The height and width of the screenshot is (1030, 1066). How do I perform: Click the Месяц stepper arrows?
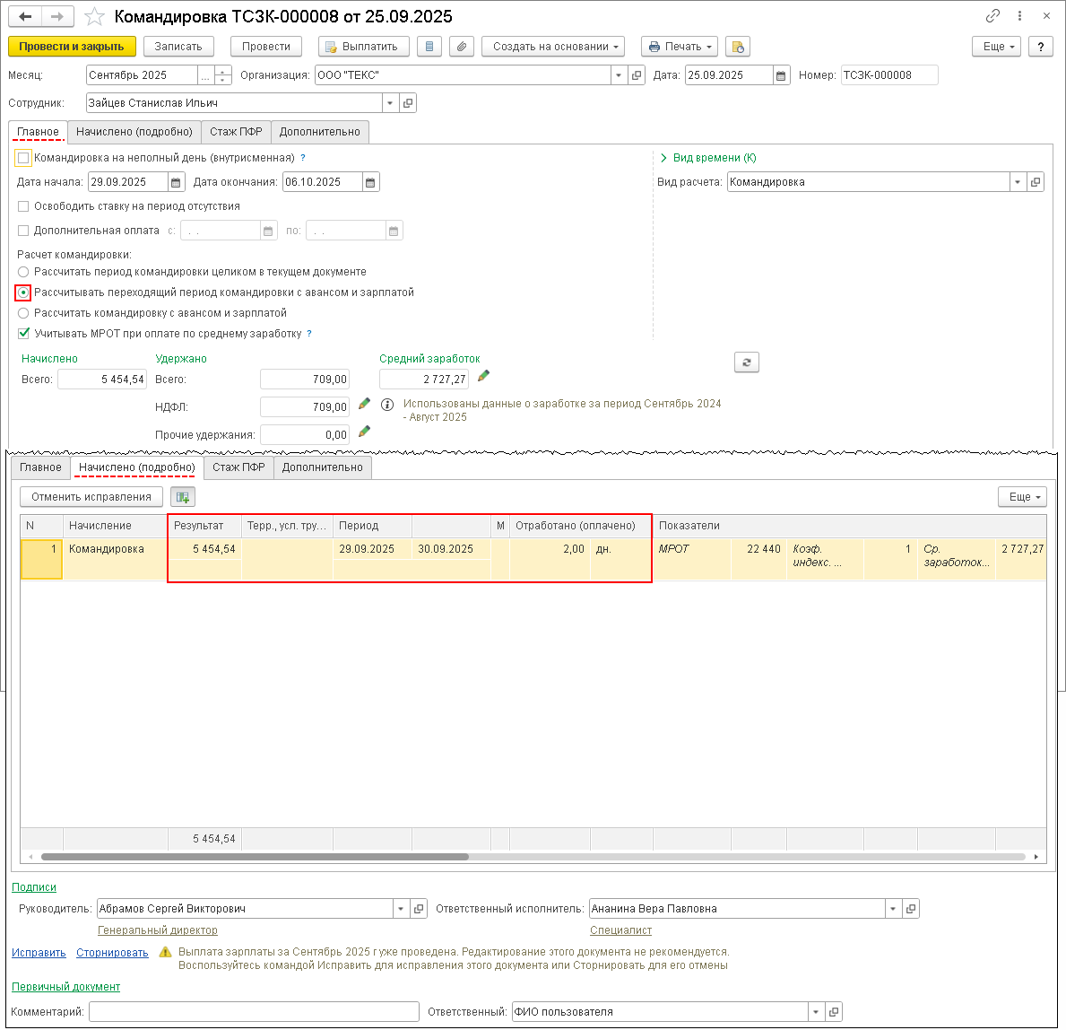click(223, 75)
